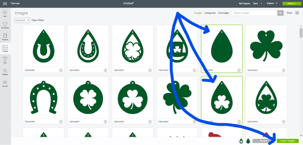Open the Shapes tool
This screenshot has width=303, height=145.
coord(5,72)
